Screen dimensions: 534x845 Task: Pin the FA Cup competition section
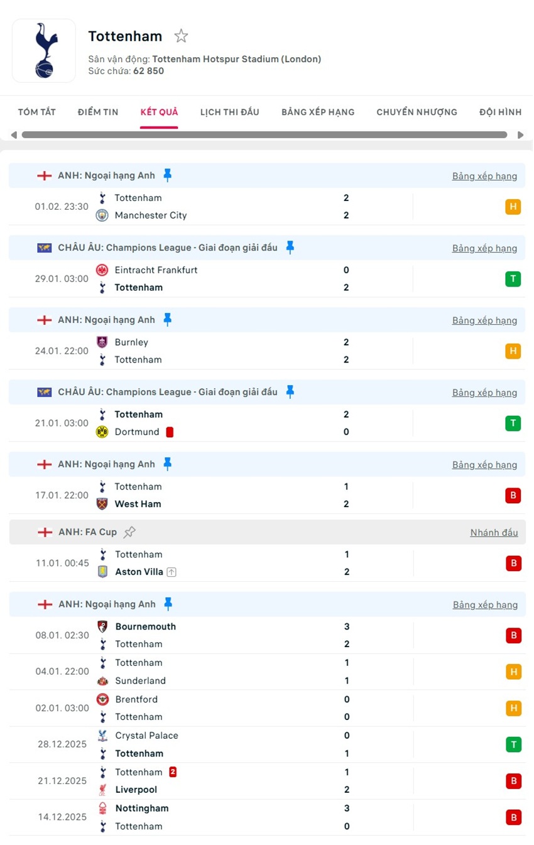pos(129,532)
